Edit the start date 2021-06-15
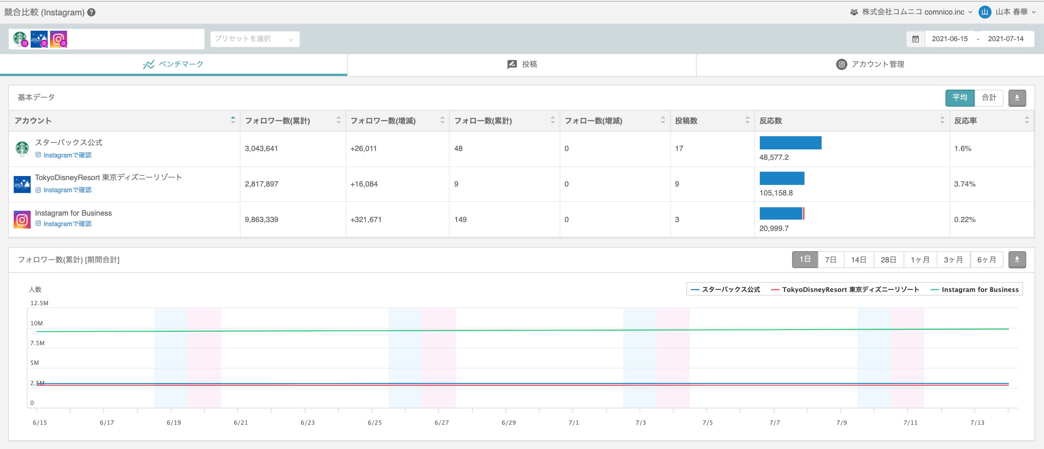 click(x=950, y=39)
